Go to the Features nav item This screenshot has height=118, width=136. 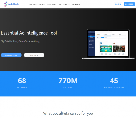52,4
